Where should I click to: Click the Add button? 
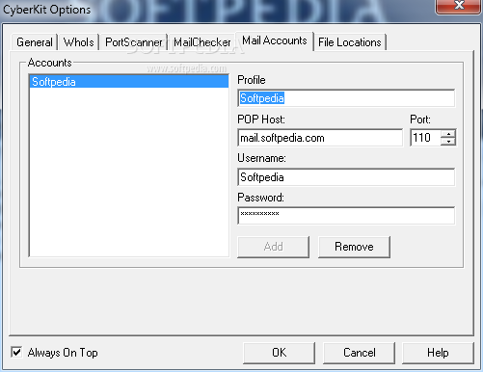pos(274,247)
